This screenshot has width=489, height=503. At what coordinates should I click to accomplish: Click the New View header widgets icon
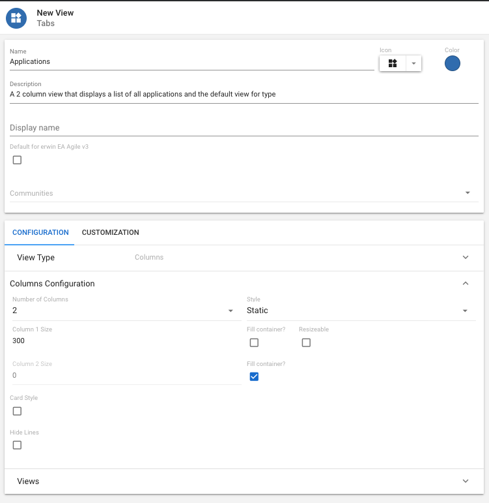[16, 18]
